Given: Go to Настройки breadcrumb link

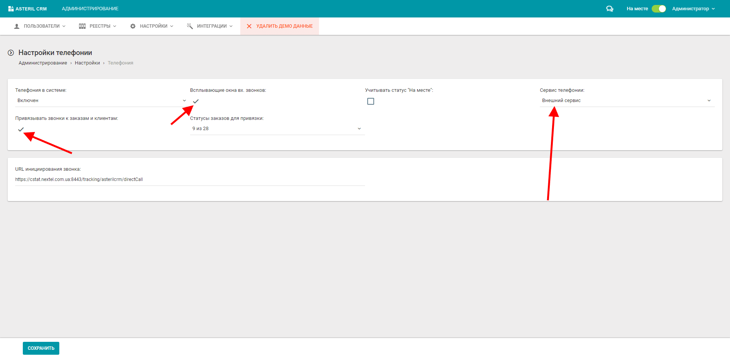Looking at the screenshot, I should point(87,63).
